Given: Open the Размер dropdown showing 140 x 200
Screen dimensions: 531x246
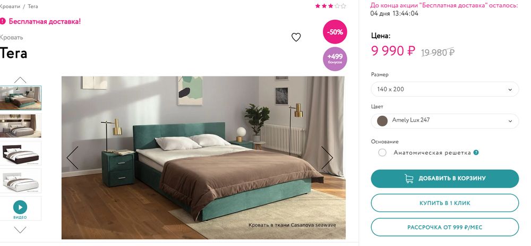Looking at the screenshot, I should (445, 89).
